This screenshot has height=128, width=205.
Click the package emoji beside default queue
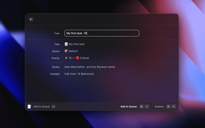point(66,51)
